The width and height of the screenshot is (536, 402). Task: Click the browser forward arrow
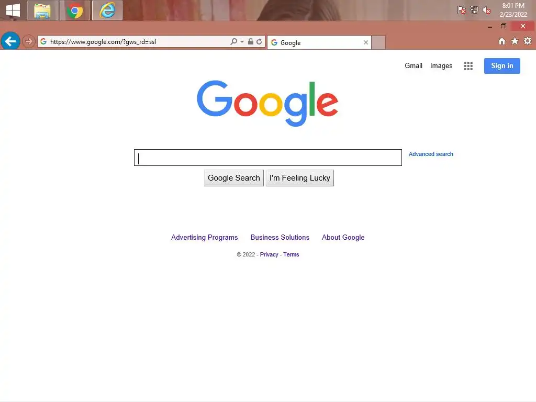coord(29,42)
